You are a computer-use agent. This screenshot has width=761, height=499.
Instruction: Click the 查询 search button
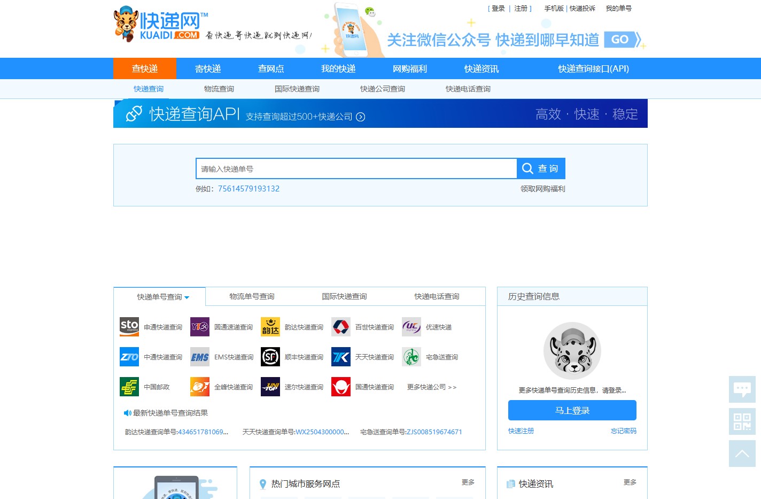541,168
